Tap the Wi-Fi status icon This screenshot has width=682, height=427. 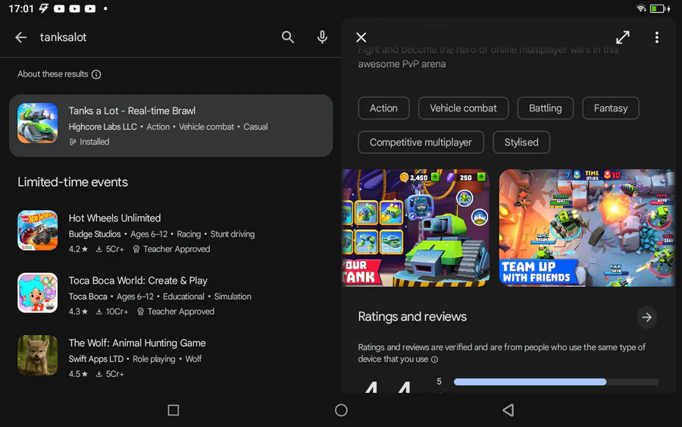[x=640, y=8]
